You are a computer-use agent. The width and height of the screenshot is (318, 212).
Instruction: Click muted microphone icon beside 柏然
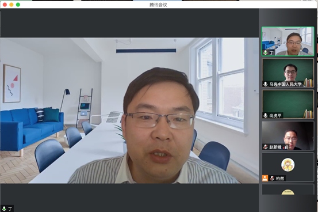pos(272,179)
